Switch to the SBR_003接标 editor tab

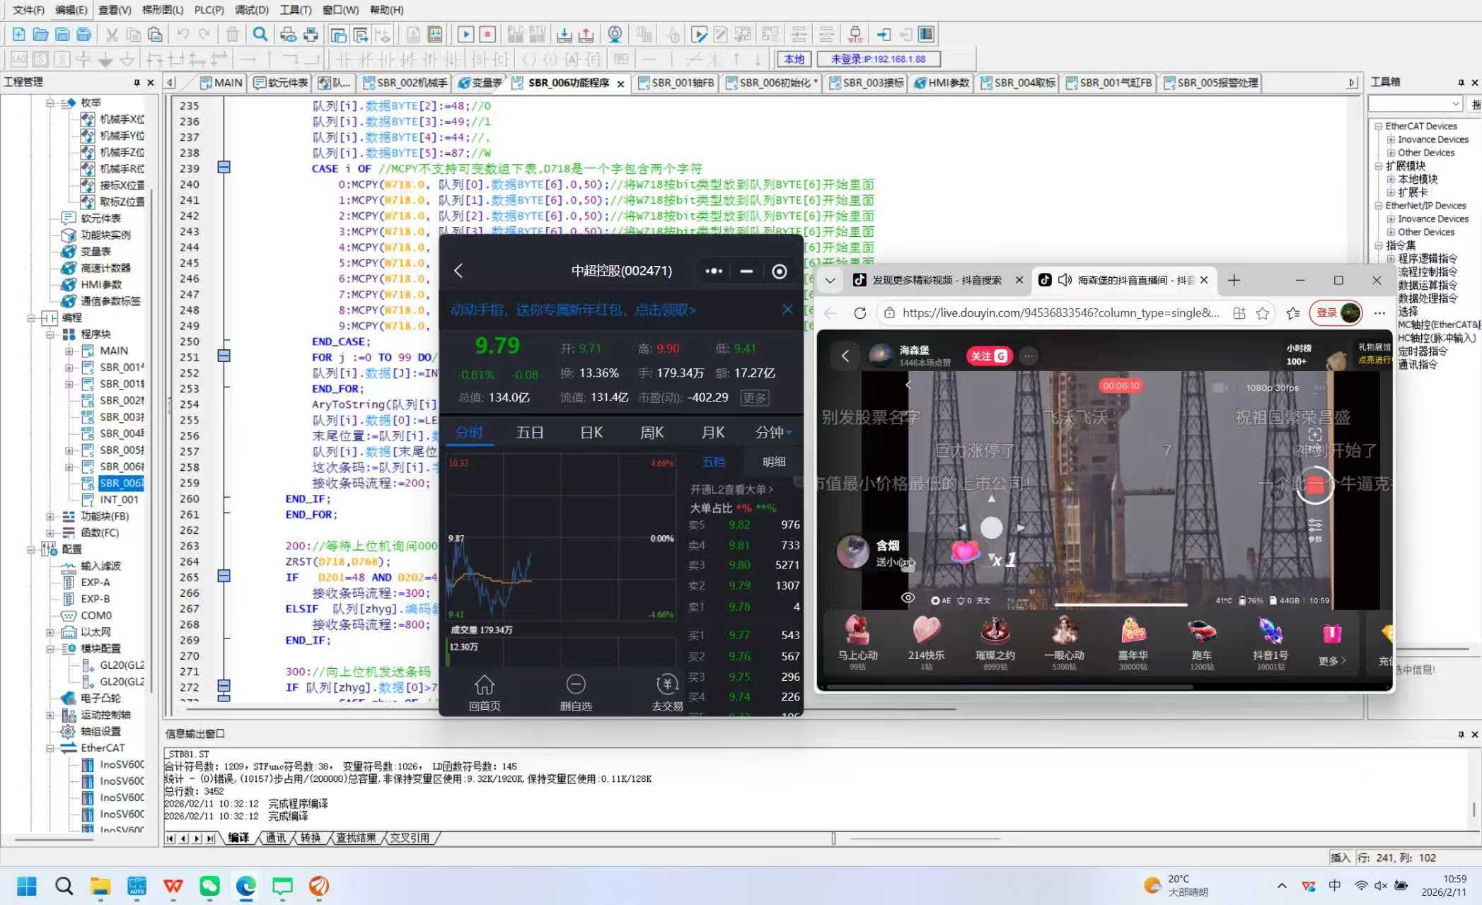coord(866,83)
